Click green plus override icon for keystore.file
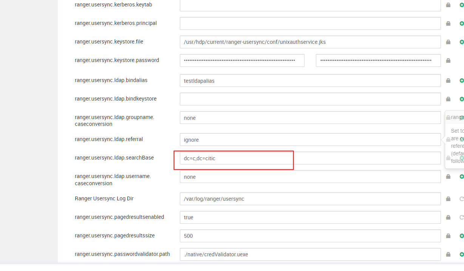464x271 pixels. 461,42
